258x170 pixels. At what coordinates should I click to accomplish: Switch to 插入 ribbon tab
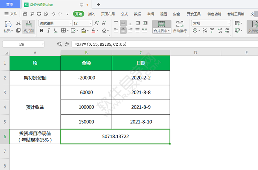[92, 14]
